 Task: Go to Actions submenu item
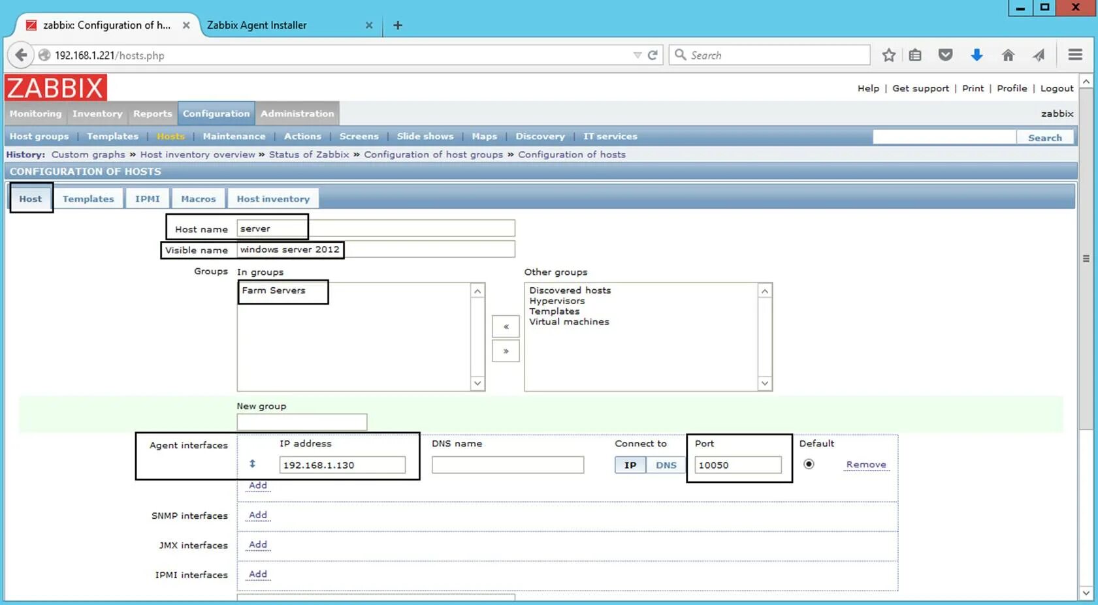click(302, 136)
